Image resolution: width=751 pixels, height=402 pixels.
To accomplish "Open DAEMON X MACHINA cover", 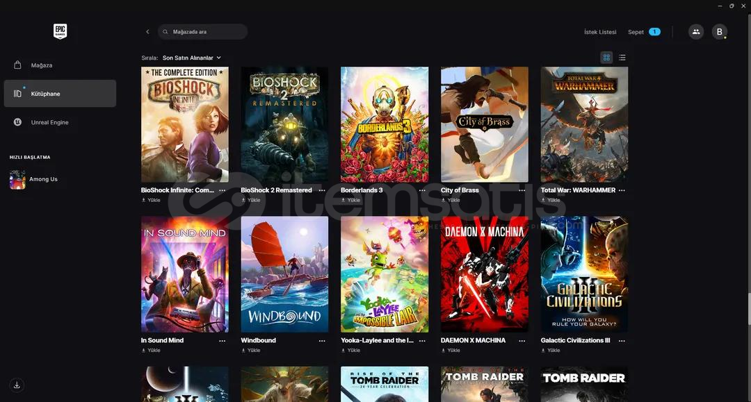I will pos(485,274).
